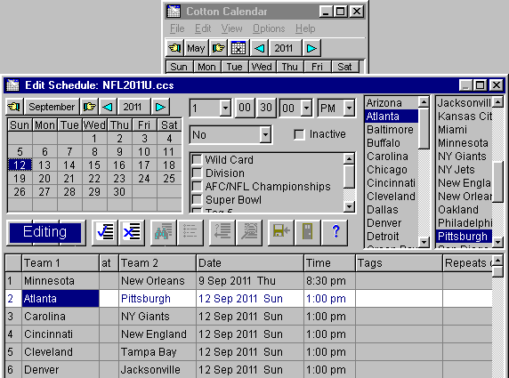Select New England cell in row 4
The width and height of the screenshot is (509, 378).
(158, 334)
